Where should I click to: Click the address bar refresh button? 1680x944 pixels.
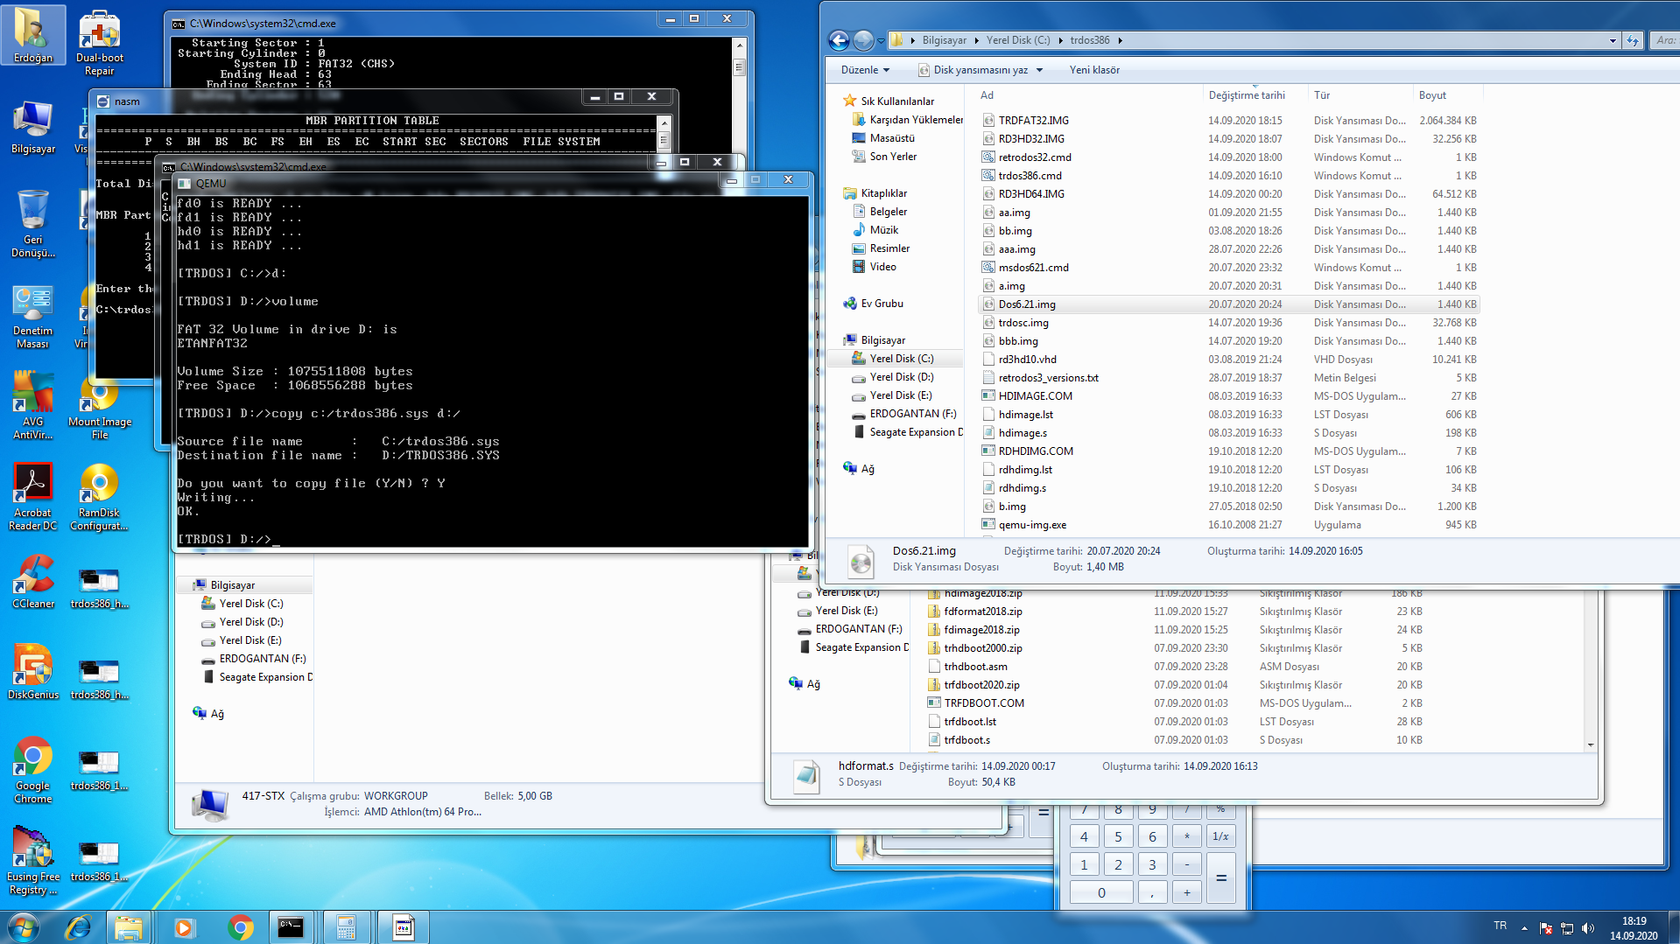click(x=1633, y=40)
